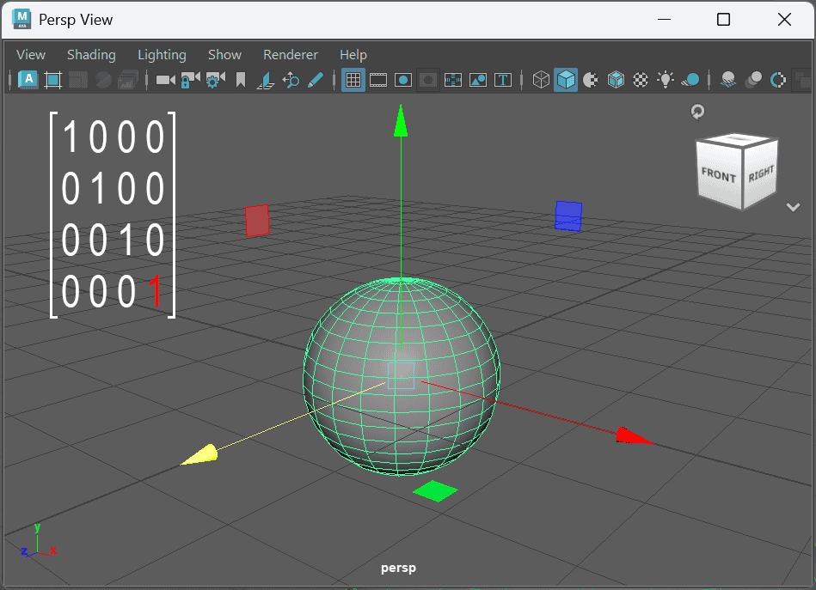Click the FRONT face of the ViewCube
Viewport: 816px width, 590px height.
718,176
